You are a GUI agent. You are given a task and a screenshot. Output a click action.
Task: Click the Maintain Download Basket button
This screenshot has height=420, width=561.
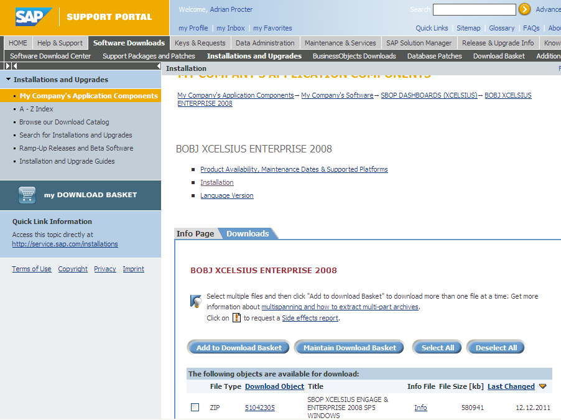(x=350, y=347)
